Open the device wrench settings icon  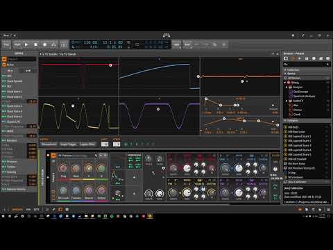(x=96, y=156)
